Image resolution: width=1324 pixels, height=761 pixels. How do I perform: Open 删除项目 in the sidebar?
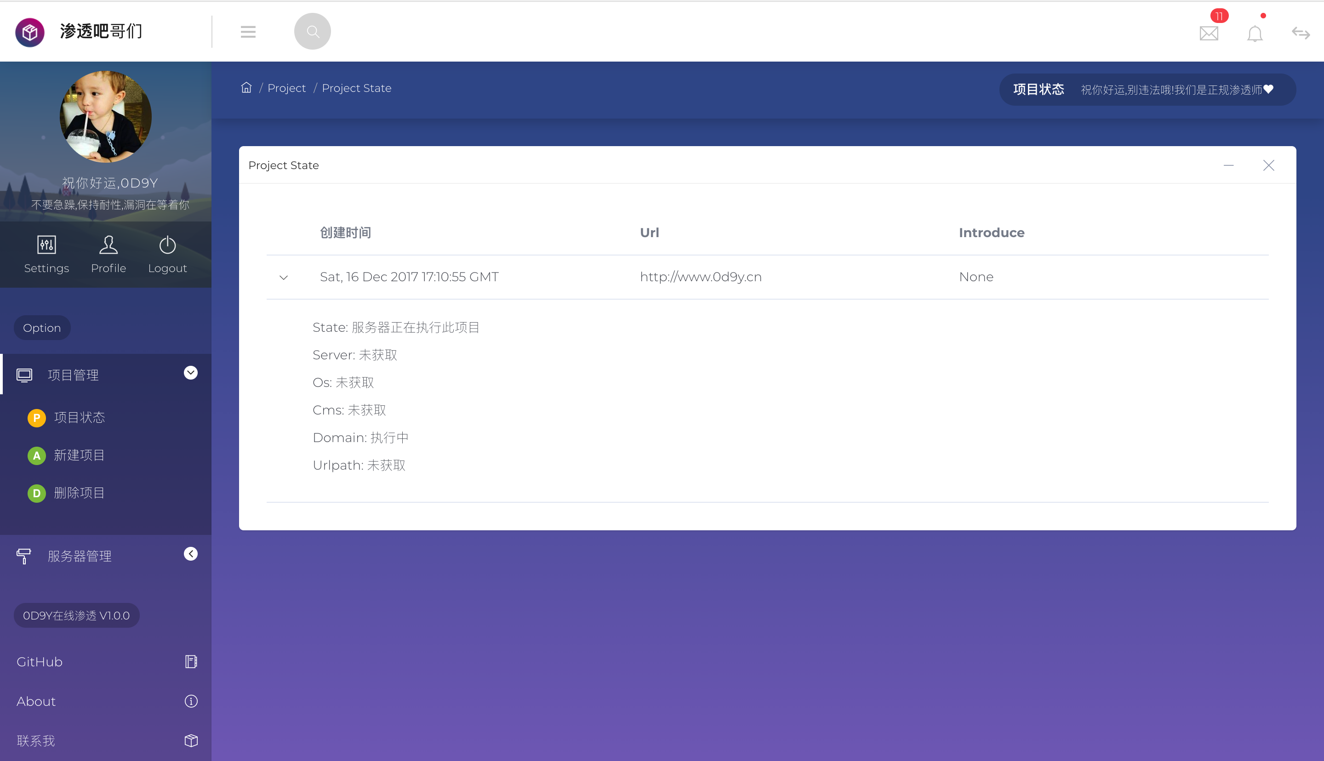click(x=79, y=492)
